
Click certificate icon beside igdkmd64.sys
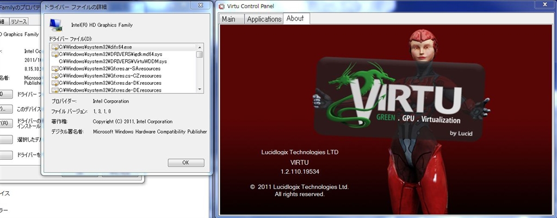(55, 54)
